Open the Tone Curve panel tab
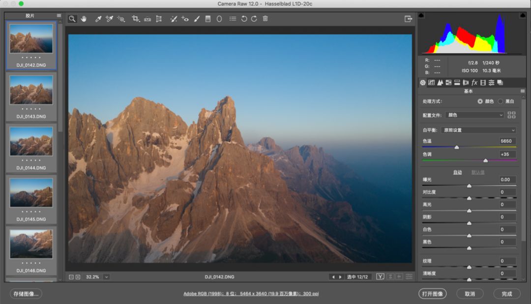Image resolution: width=531 pixels, height=304 pixels. point(432,83)
